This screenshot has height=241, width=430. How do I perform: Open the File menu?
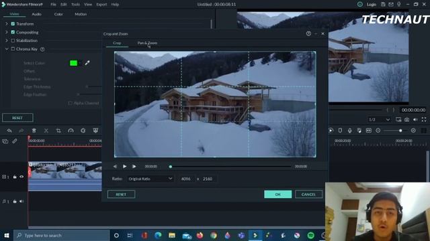click(53, 5)
